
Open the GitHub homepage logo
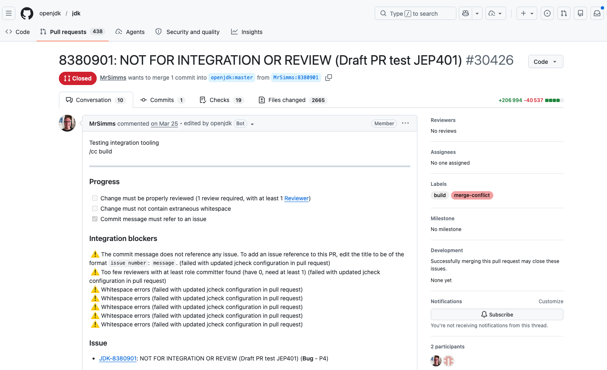click(x=27, y=13)
